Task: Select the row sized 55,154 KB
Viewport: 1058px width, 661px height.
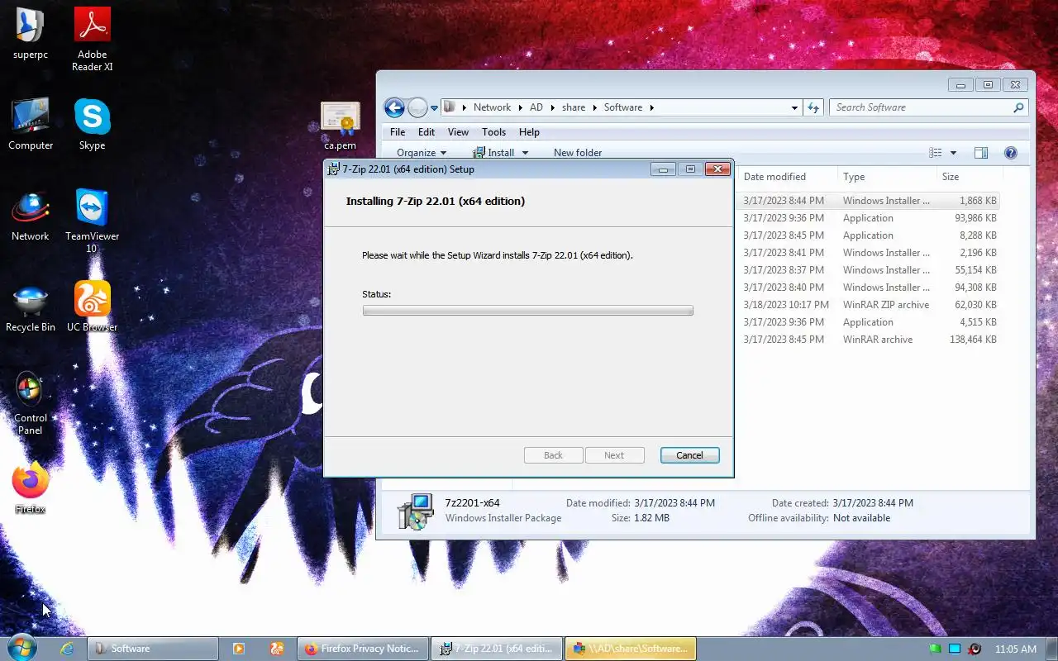Action: [x=868, y=270]
